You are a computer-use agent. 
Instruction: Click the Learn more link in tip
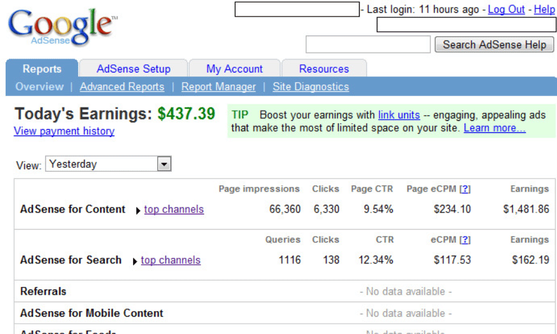coord(495,128)
